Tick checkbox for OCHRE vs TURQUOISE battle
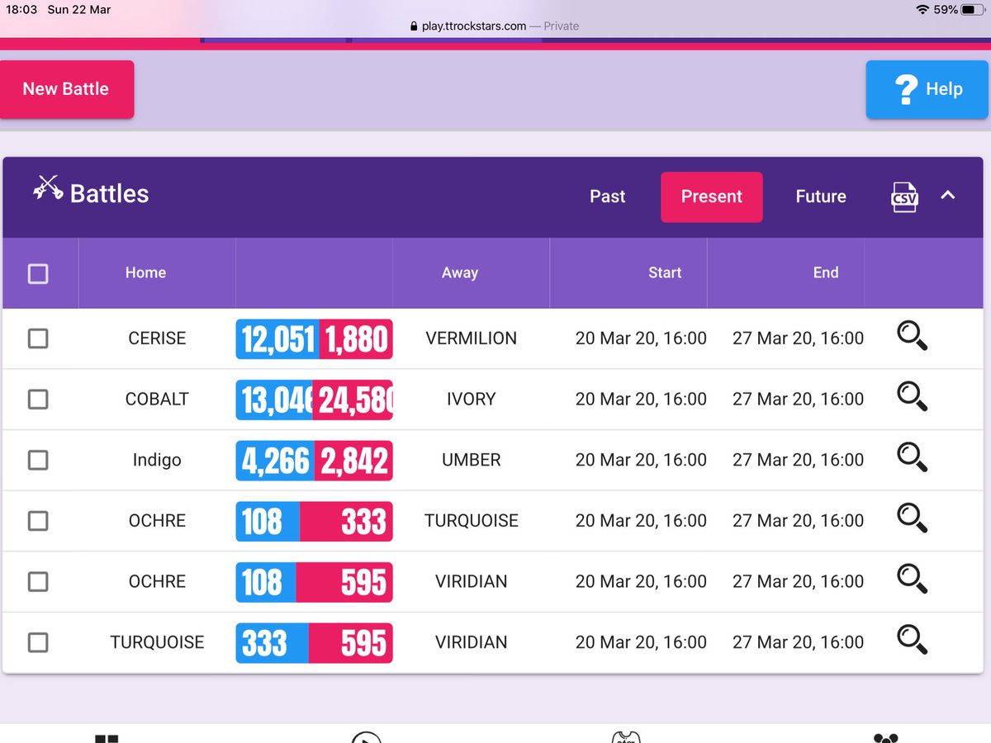The width and height of the screenshot is (991, 743). [x=38, y=521]
